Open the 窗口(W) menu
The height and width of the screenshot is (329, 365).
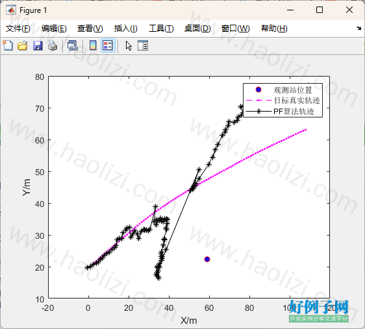(235, 29)
